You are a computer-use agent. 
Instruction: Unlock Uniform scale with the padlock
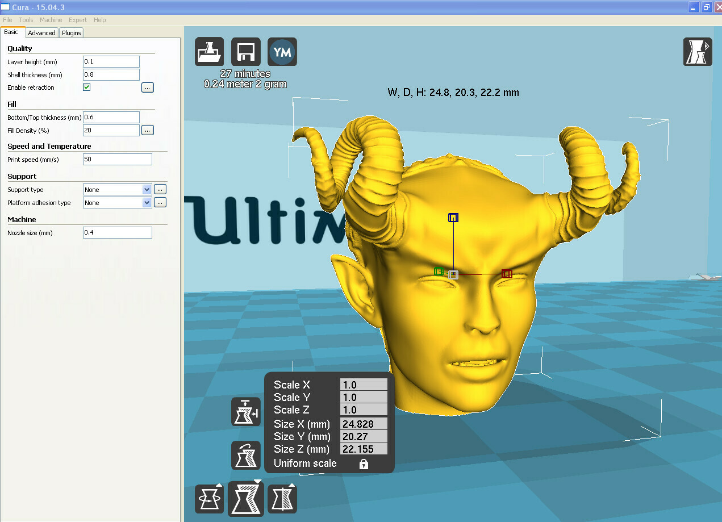[x=362, y=463]
